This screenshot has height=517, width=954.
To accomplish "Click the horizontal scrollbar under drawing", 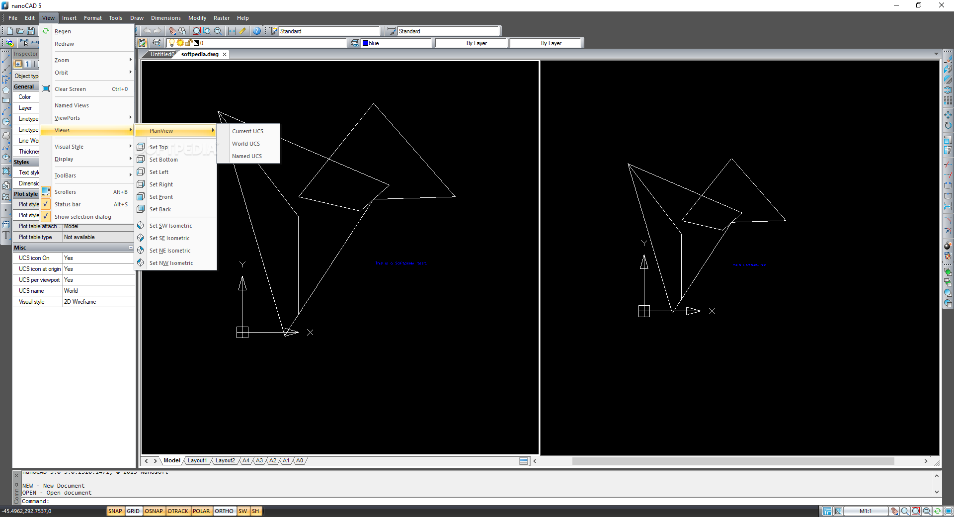I will click(x=733, y=461).
